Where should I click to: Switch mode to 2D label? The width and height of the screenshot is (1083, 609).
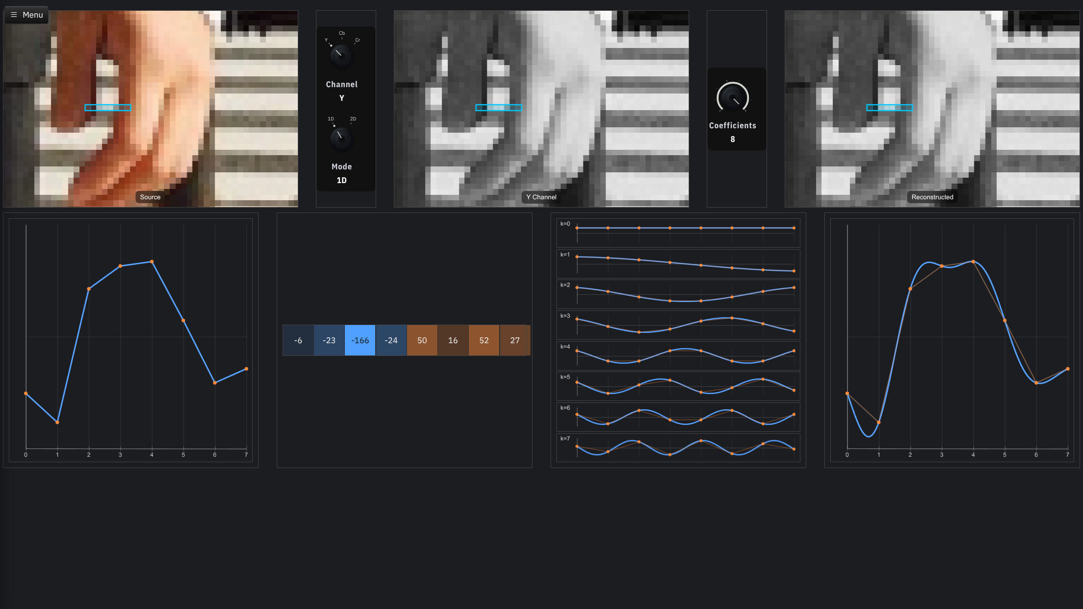pyautogui.click(x=353, y=119)
